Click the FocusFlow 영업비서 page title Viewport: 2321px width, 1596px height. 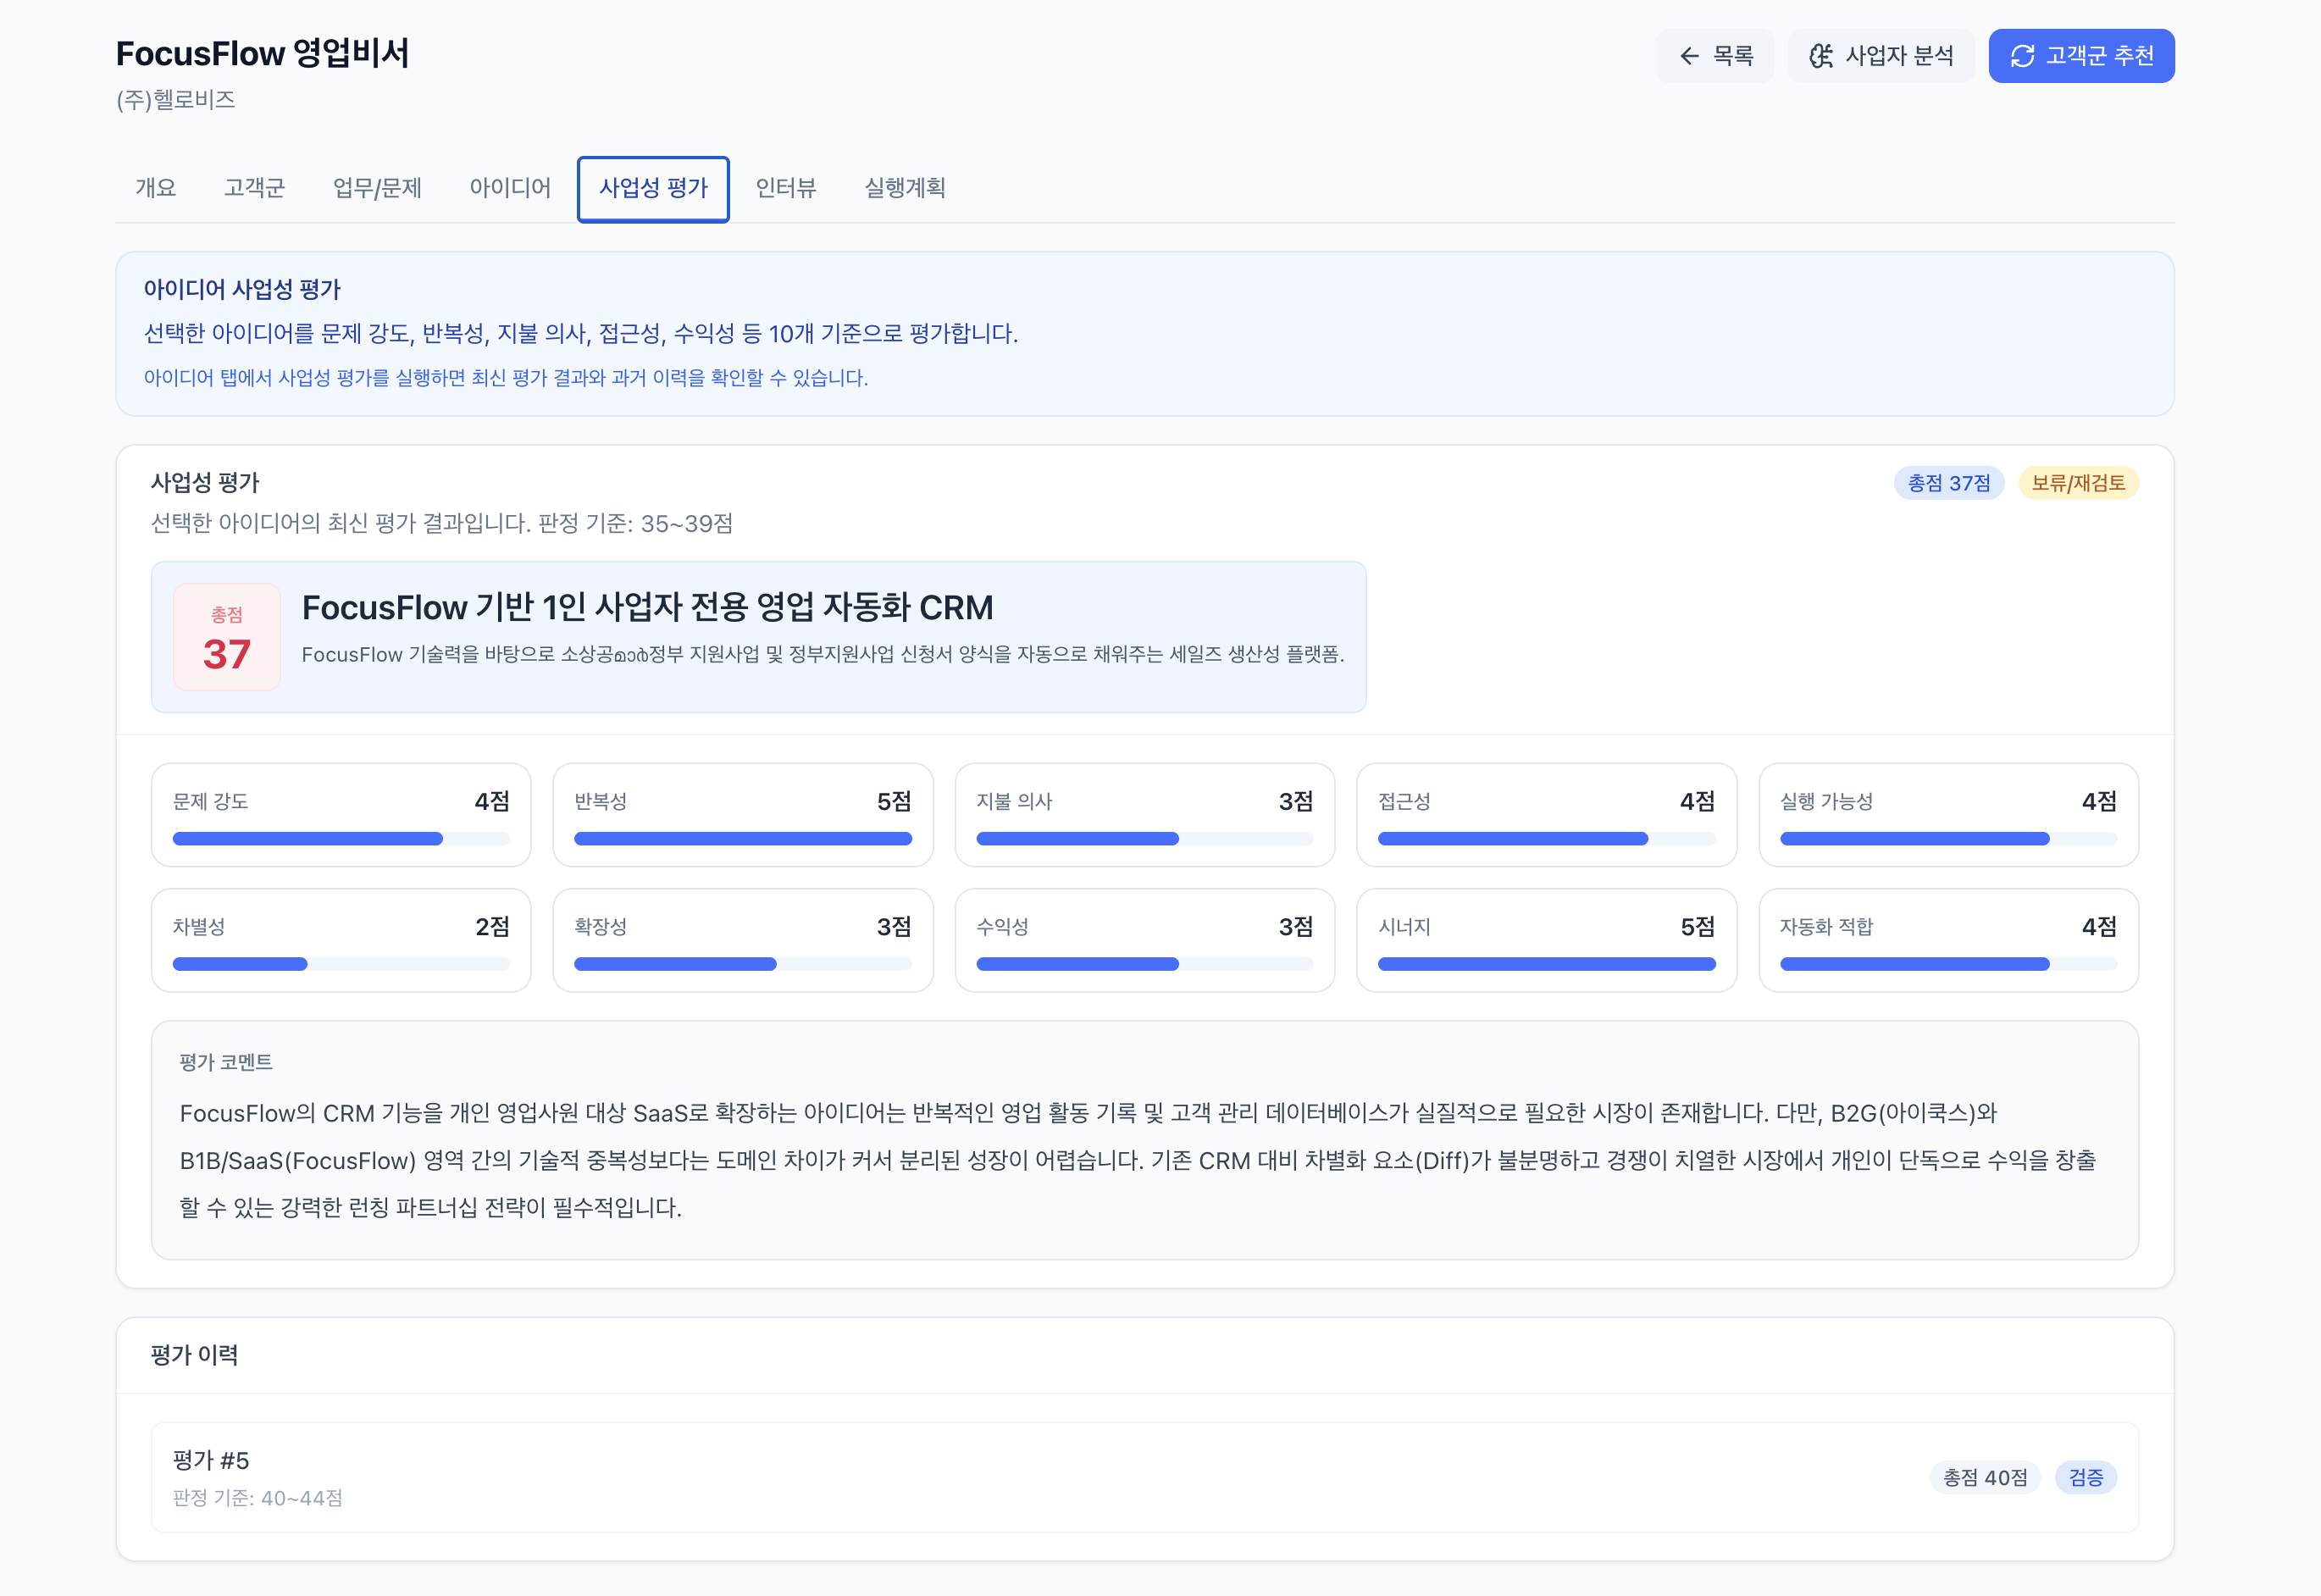(262, 53)
